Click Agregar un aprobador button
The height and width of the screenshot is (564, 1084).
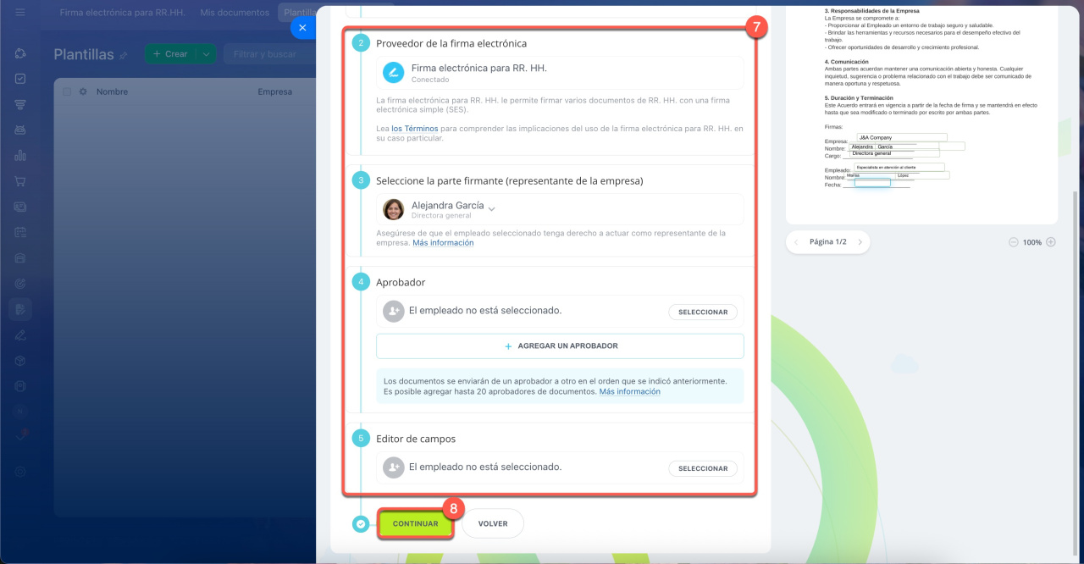(560, 346)
